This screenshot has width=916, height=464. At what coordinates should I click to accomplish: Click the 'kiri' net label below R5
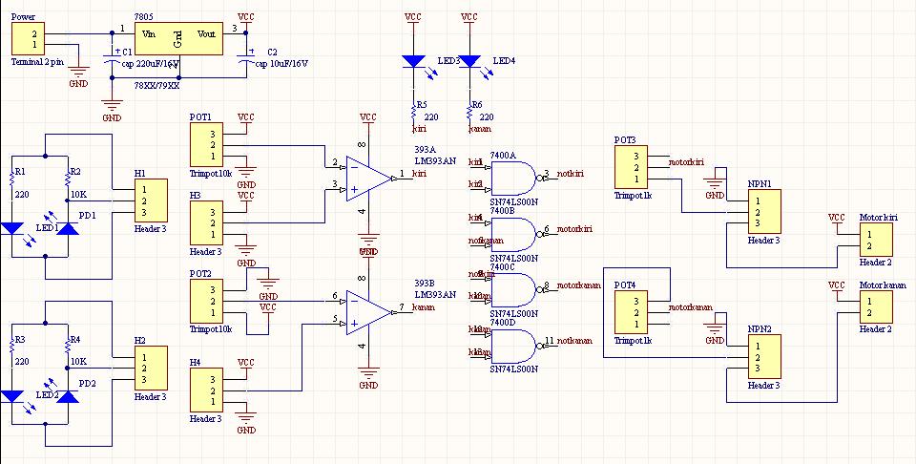pos(420,129)
